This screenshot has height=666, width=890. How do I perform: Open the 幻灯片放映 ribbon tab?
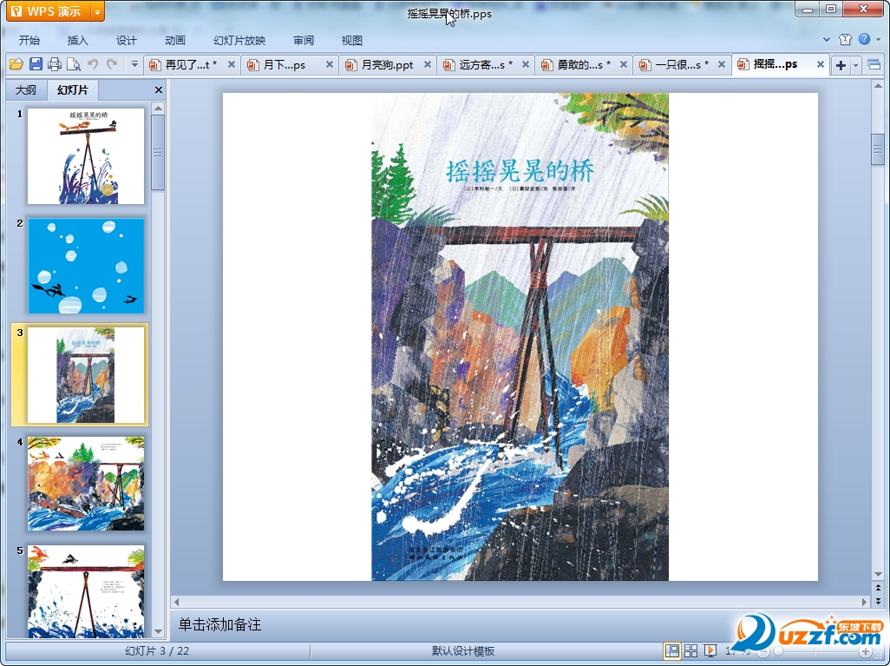239,40
